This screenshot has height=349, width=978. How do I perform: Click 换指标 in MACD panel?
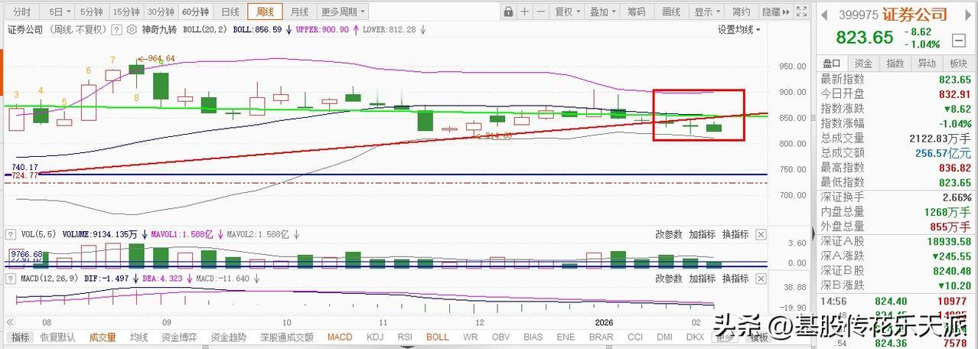coord(735,279)
